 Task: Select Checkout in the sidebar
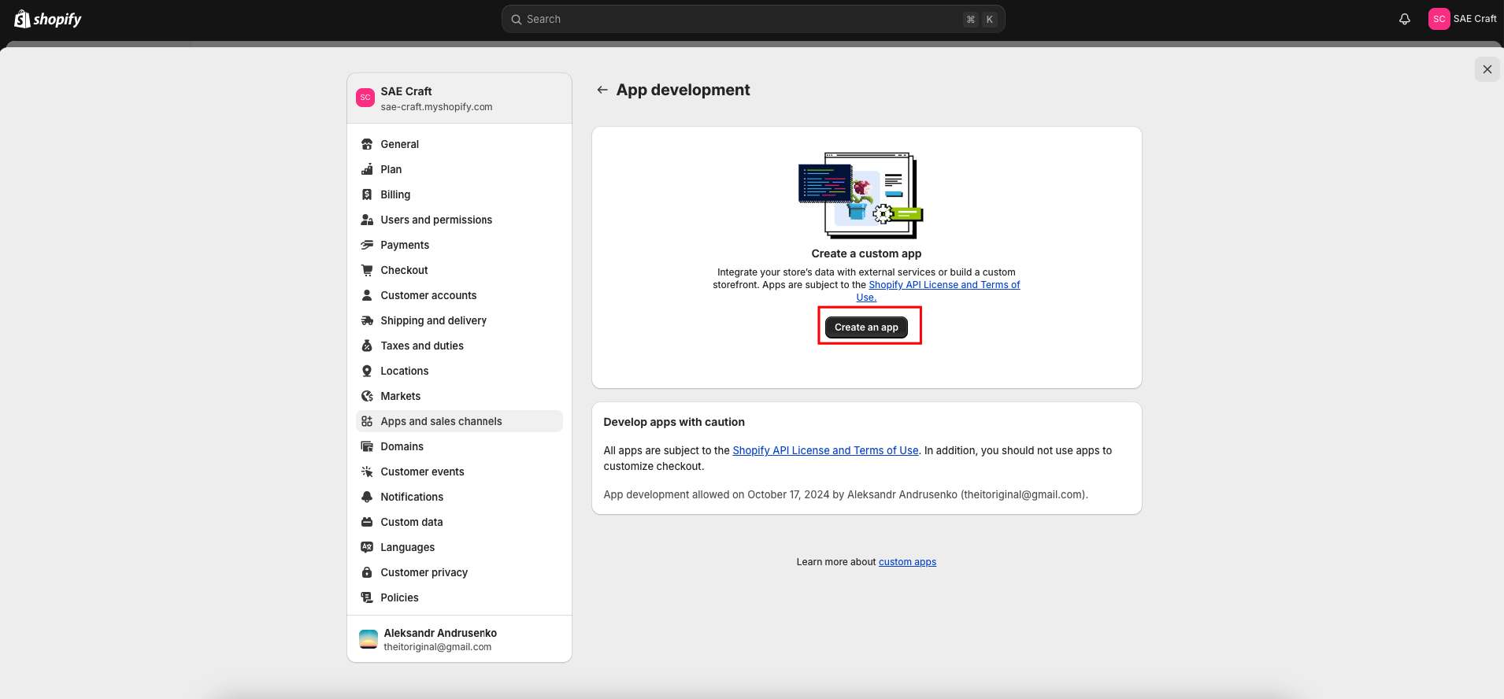[459, 270]
